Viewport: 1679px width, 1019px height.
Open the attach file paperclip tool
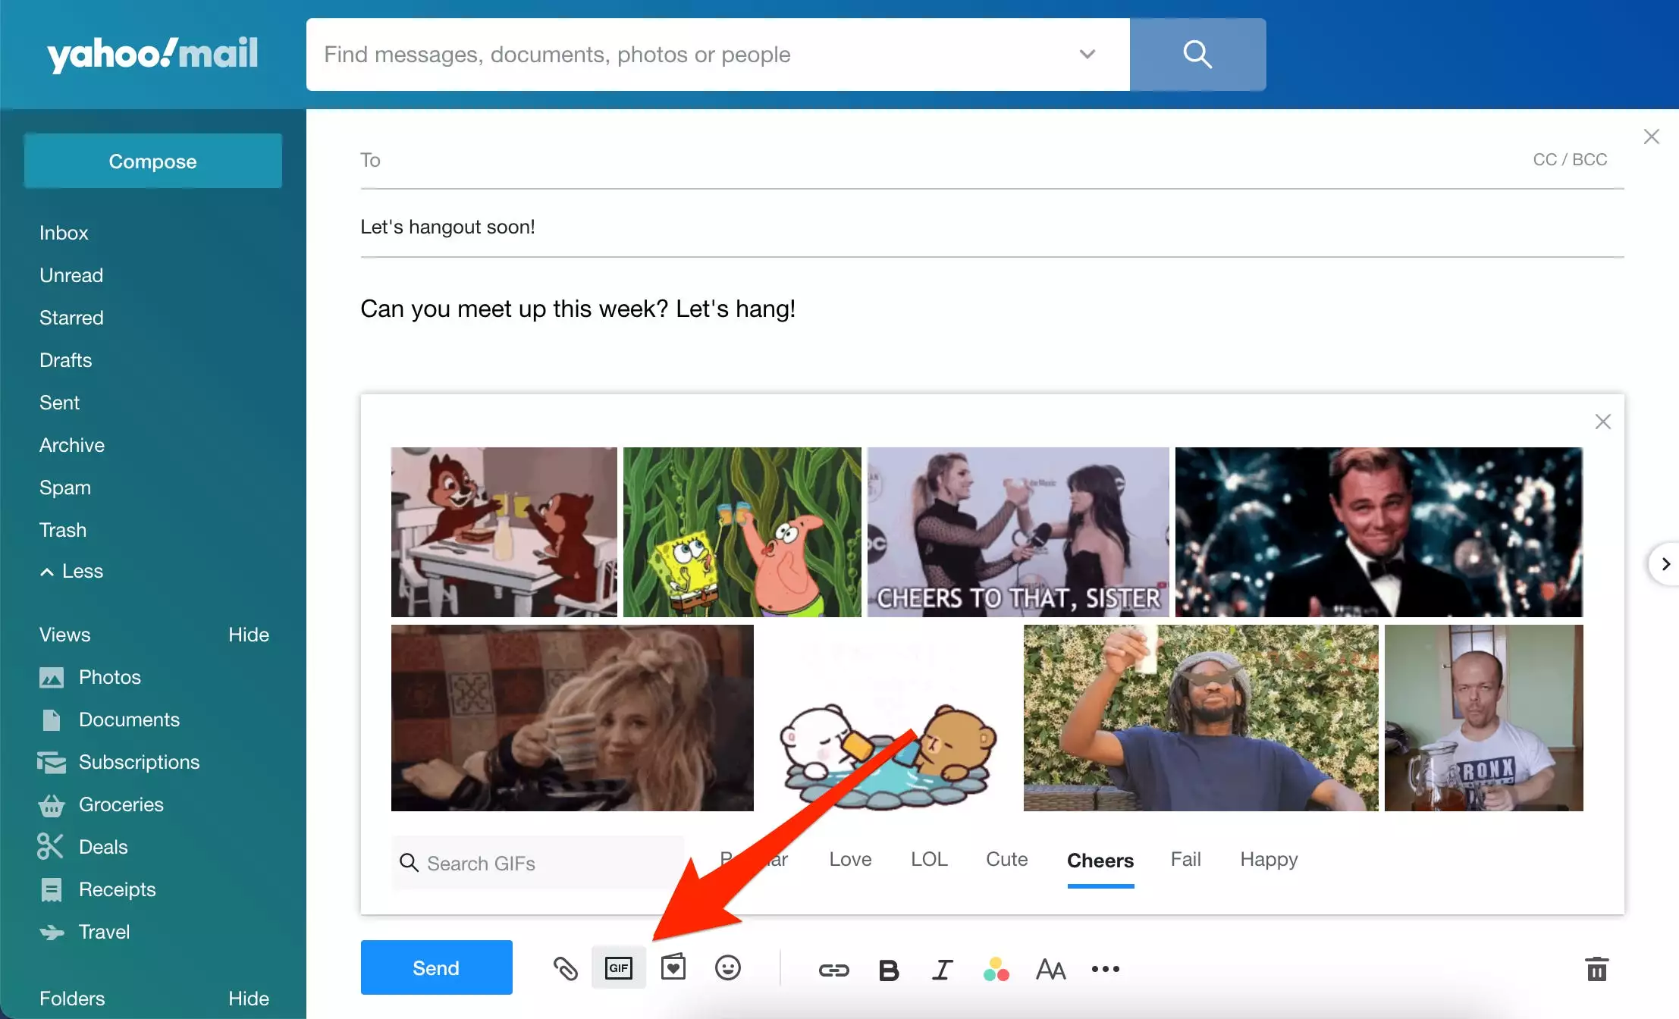[x=565, y=968]
